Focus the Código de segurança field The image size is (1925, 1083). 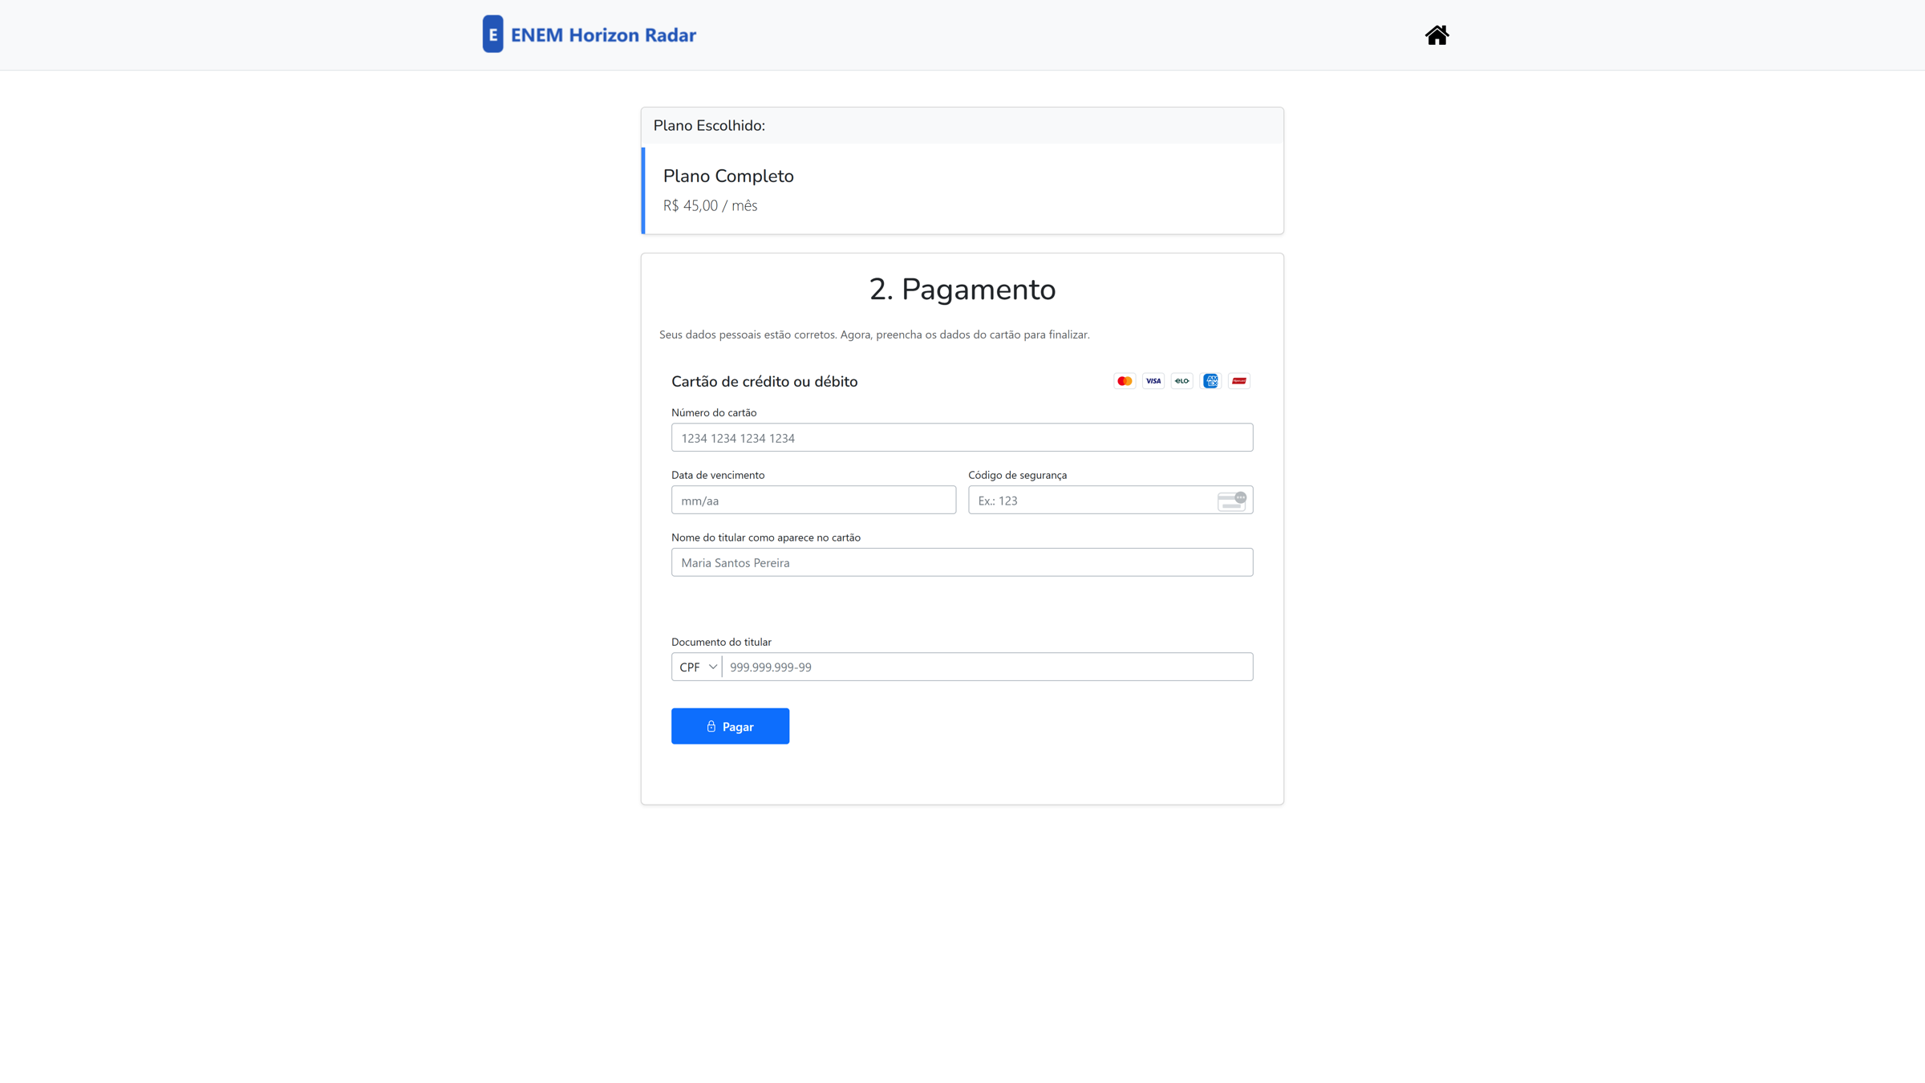click(x=1110, y=500)
